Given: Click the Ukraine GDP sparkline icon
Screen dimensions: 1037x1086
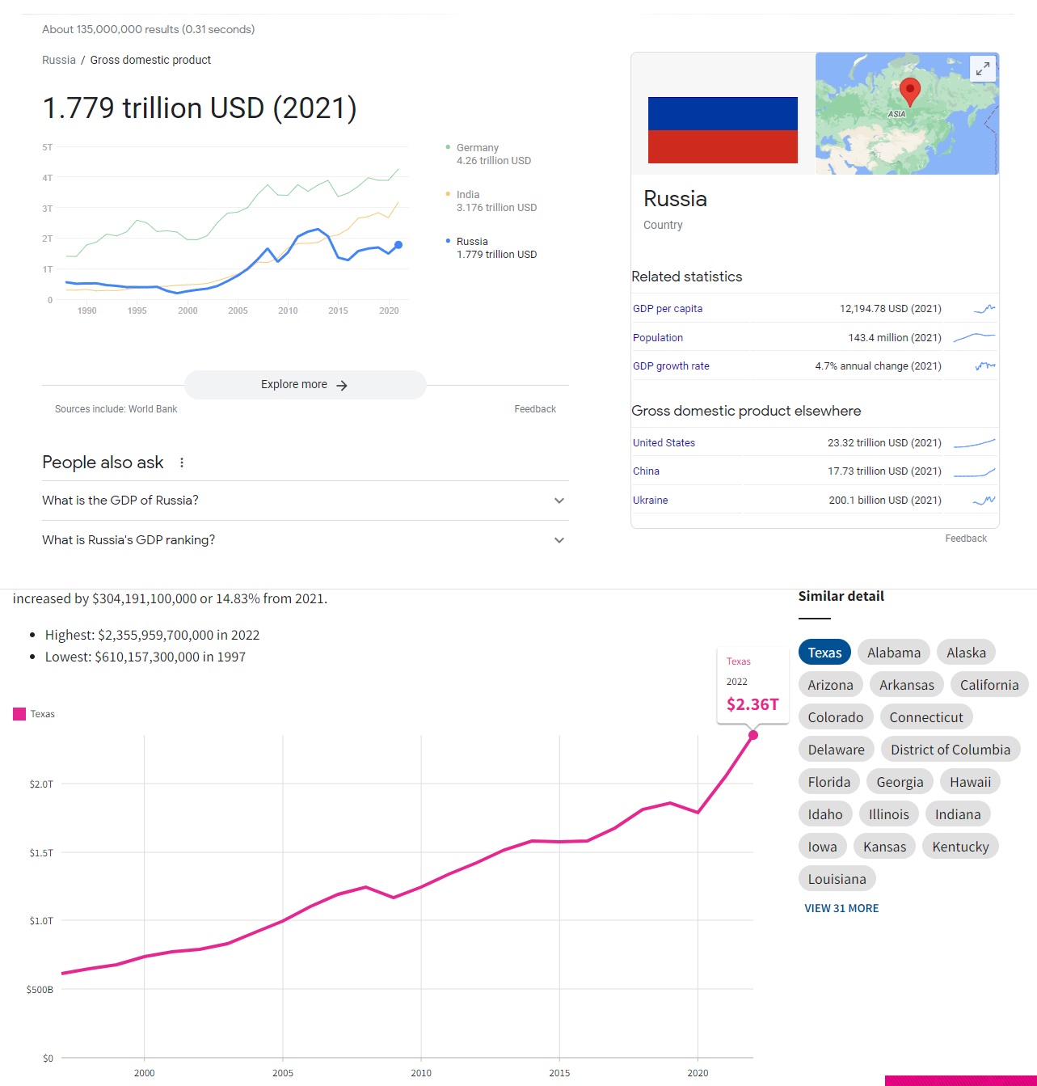Looking at the screenshot, I should pos(984,500).
